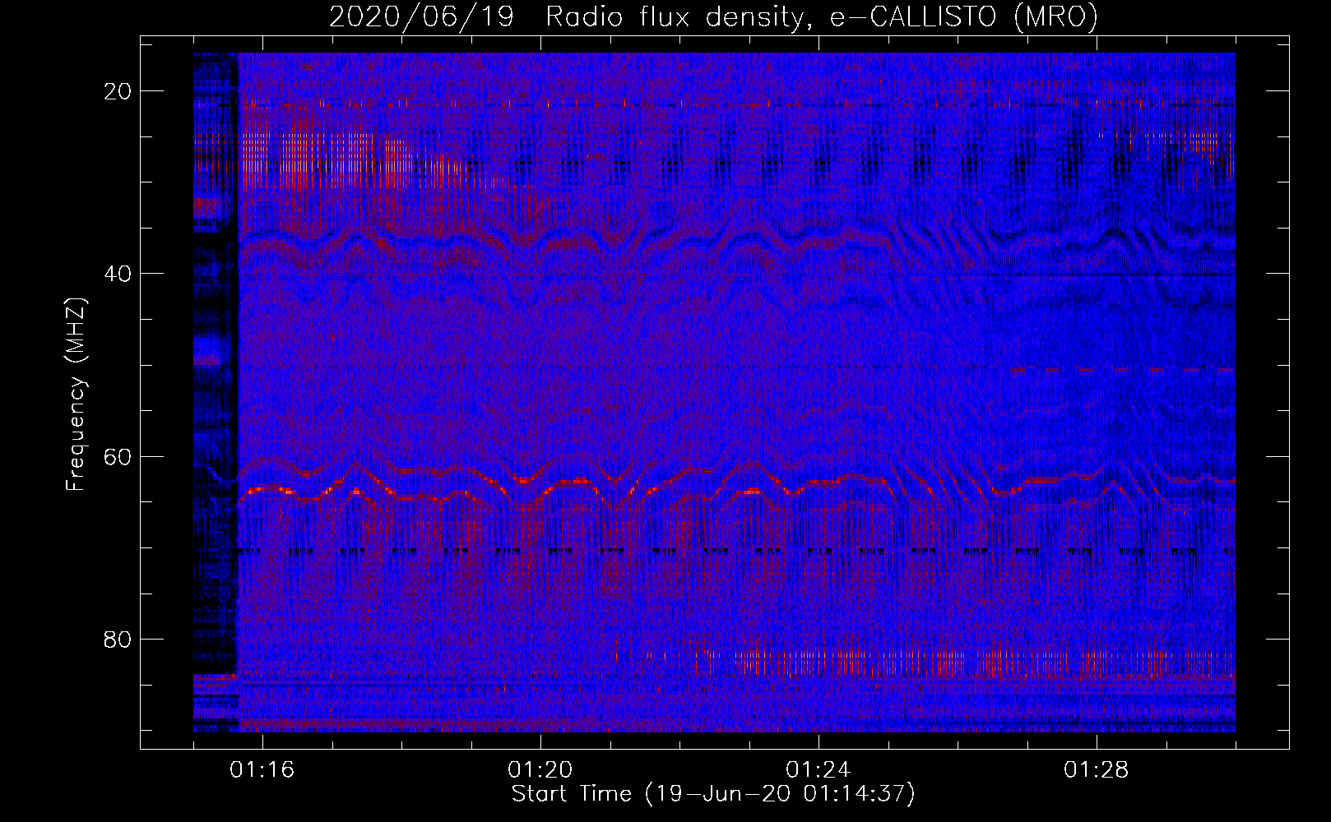Click the 'Frequency (MHZ)' axis label
Viewport: 1331px width, 822px height.
point(76,395)
